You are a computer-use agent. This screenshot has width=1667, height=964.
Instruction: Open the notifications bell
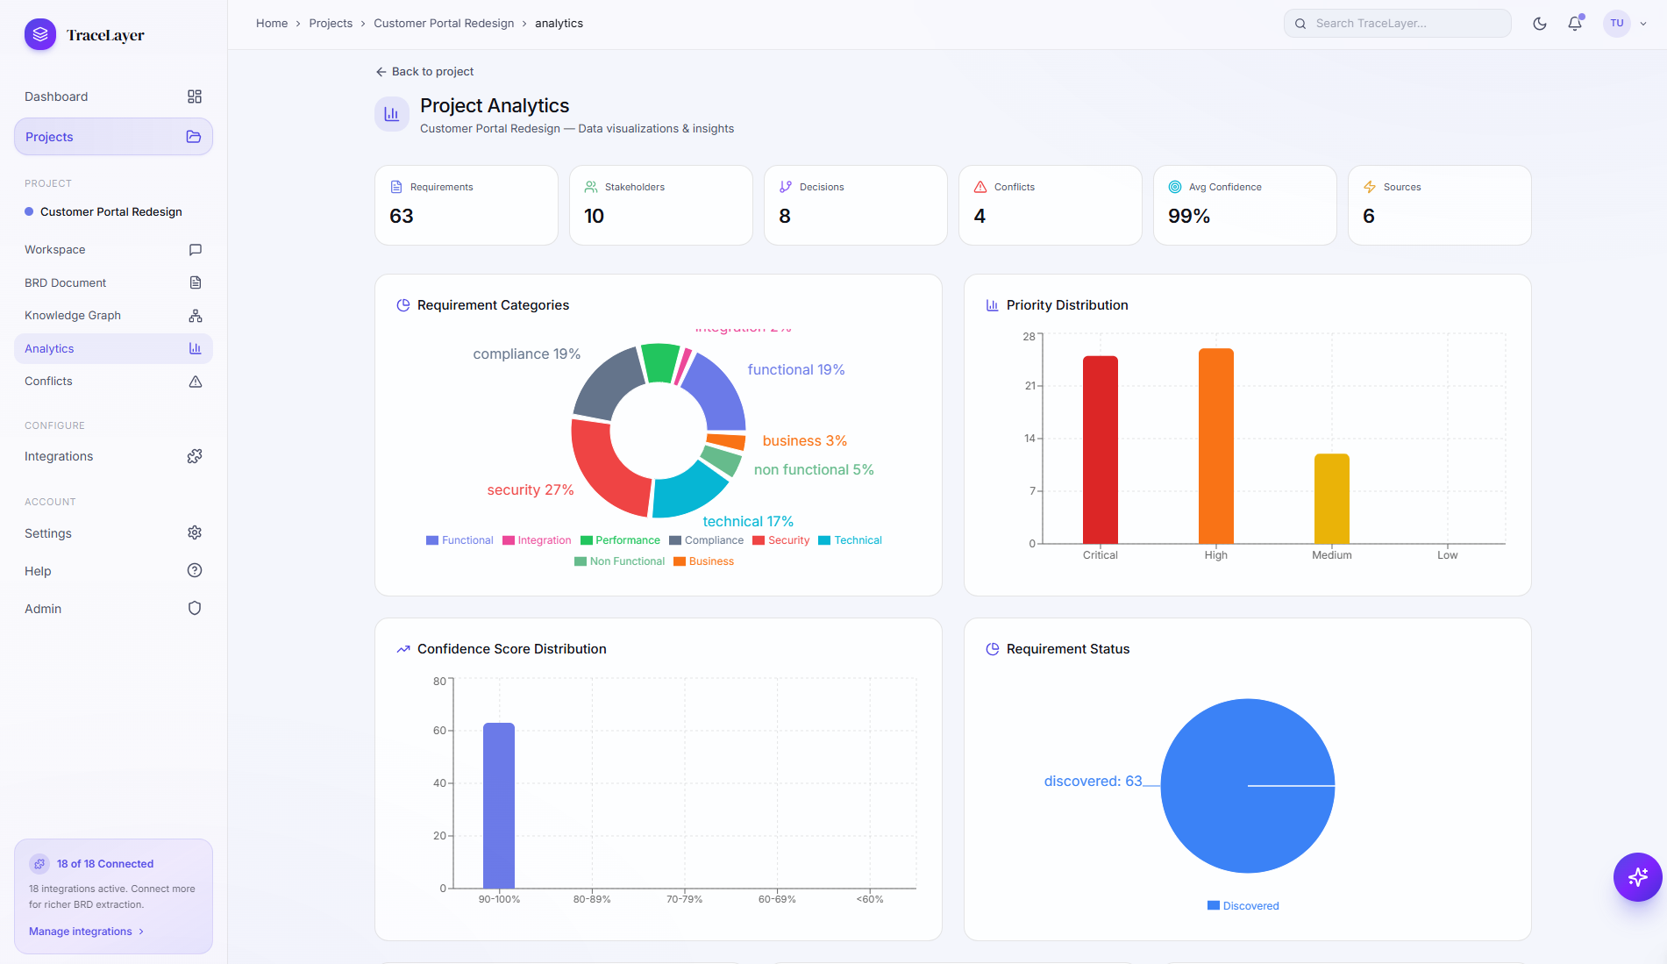pos(1575,24)
